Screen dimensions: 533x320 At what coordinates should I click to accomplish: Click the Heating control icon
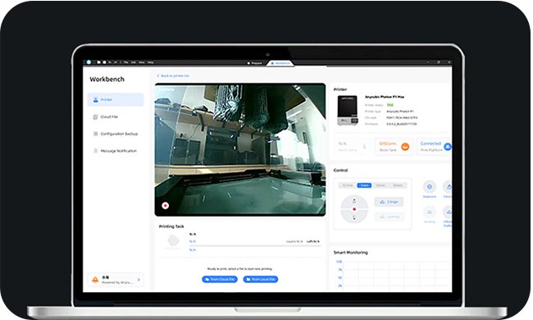(x=430, y=213)
